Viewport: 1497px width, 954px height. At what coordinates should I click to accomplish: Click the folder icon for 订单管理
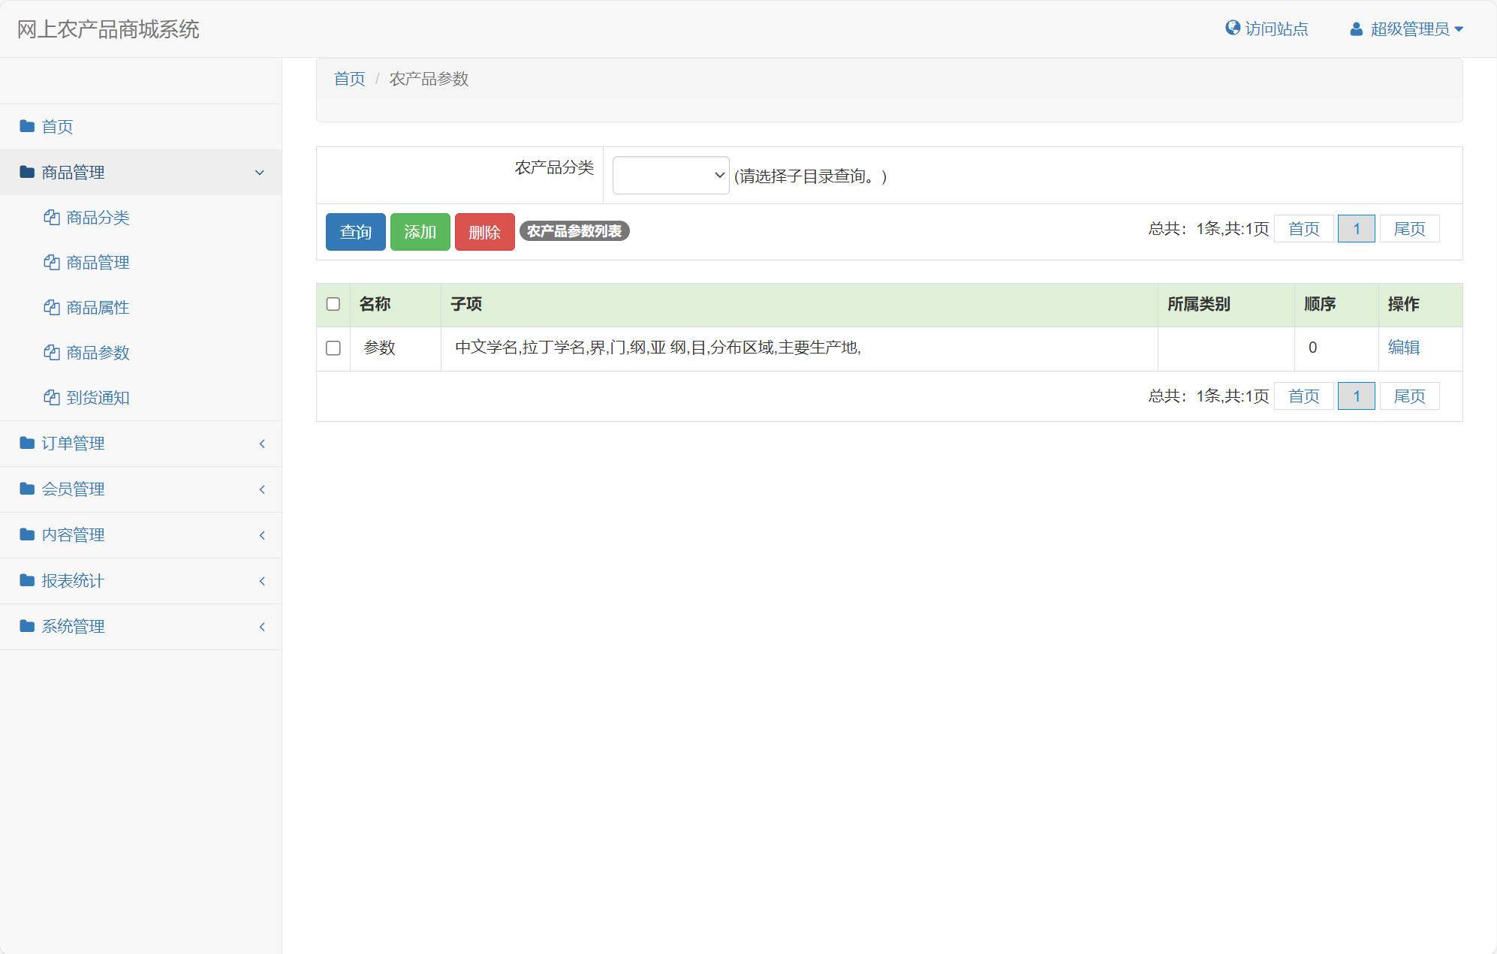[26, 443]
